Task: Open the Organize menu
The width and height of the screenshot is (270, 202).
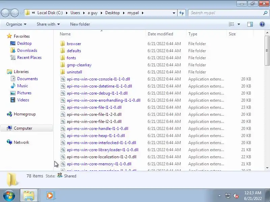Action: [16, 24]
